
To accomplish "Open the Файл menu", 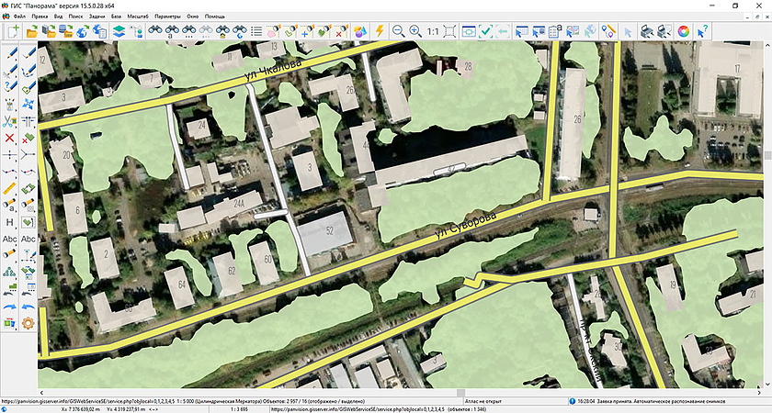I will (x=19, y=17).
